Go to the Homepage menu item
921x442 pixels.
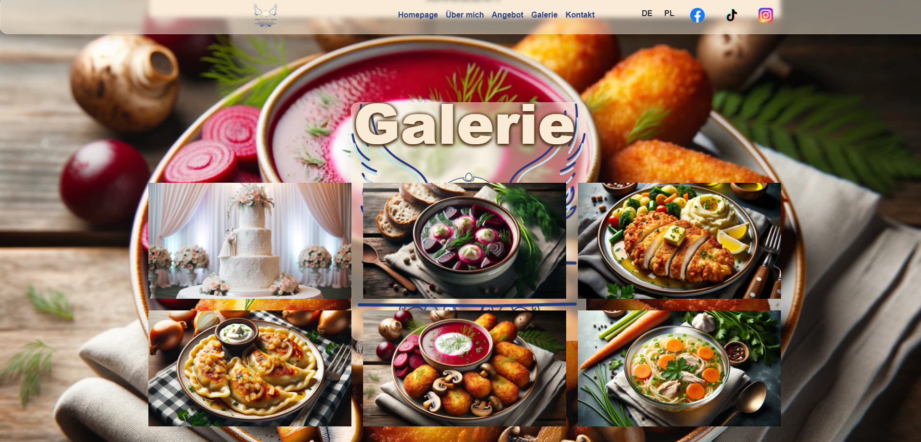click(x=417, y=15)
